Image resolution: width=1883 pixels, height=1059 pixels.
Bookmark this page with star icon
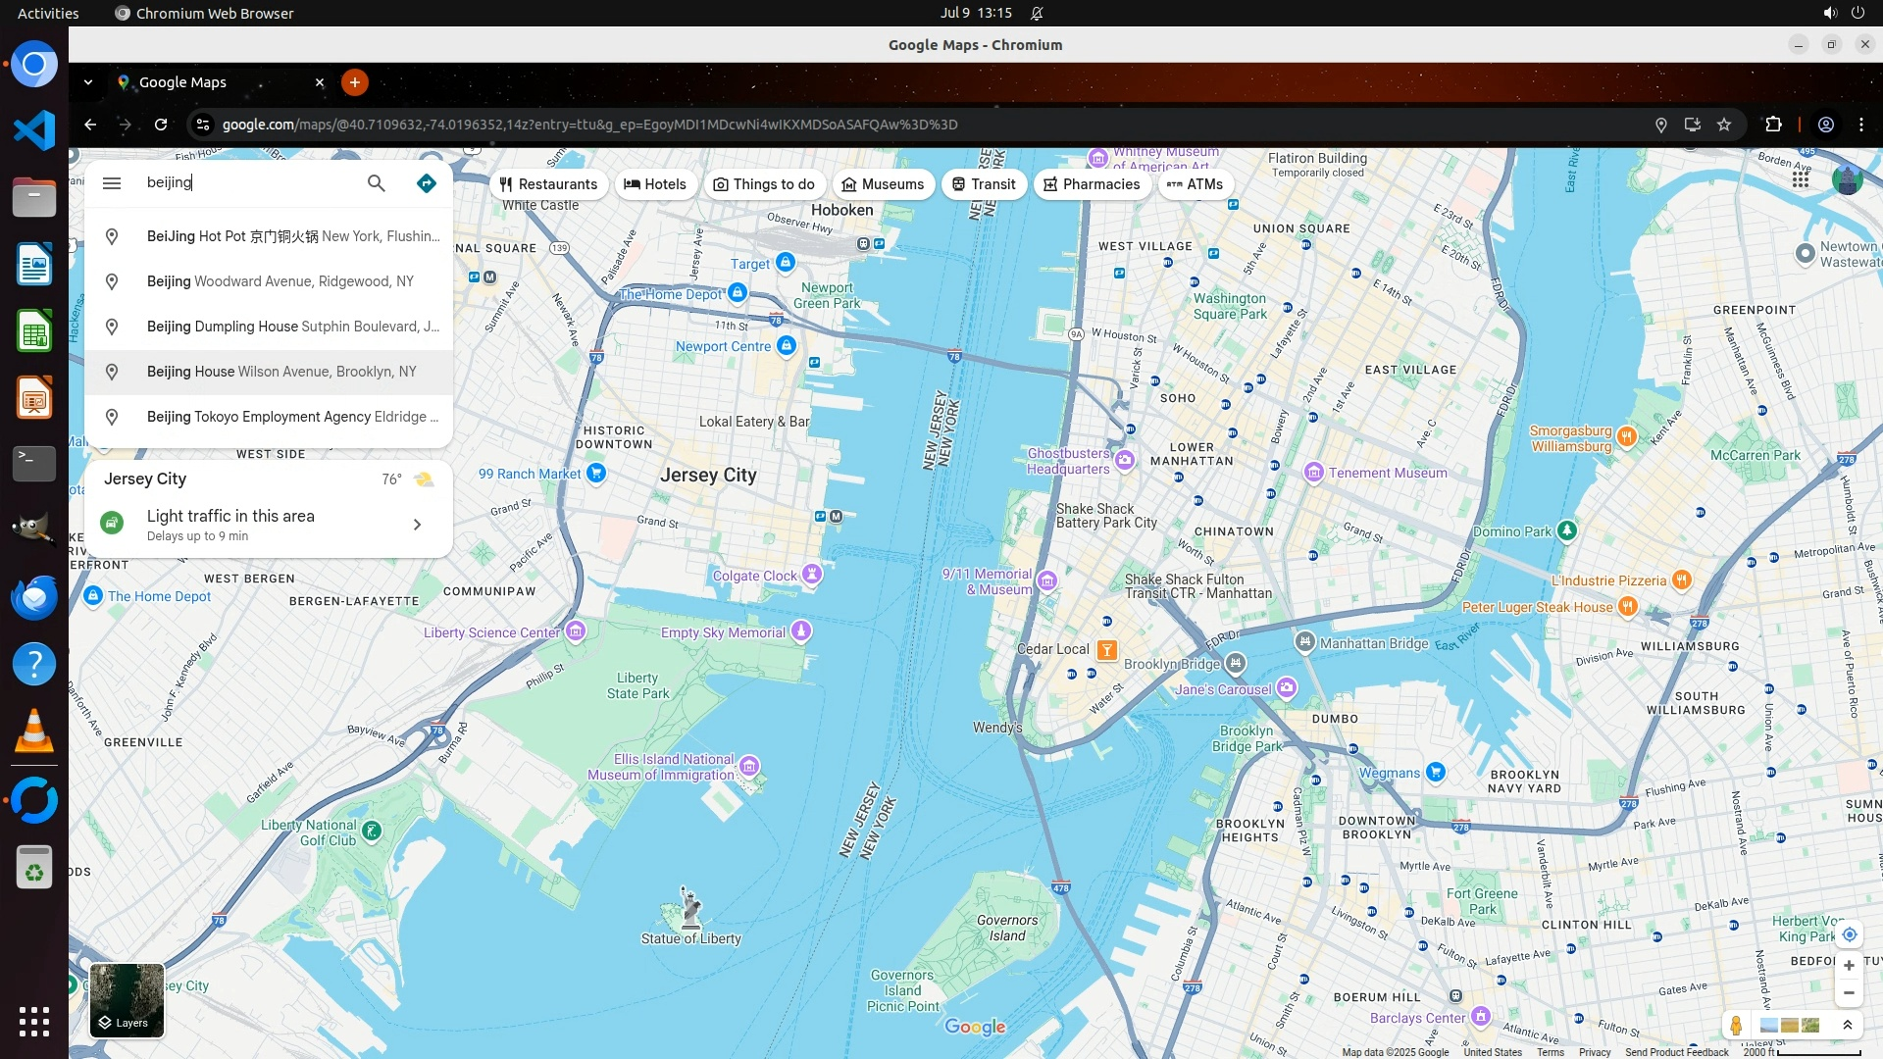[x=1724, y=125]
